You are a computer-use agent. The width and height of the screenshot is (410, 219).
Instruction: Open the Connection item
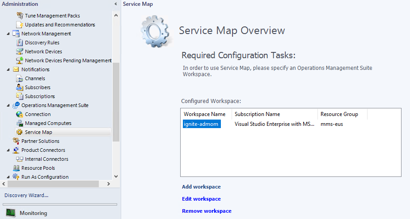click(x=38, y=114)
